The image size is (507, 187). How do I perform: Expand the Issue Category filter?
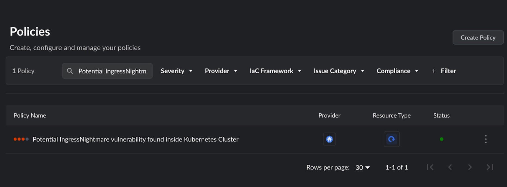[x=339, y=71]
